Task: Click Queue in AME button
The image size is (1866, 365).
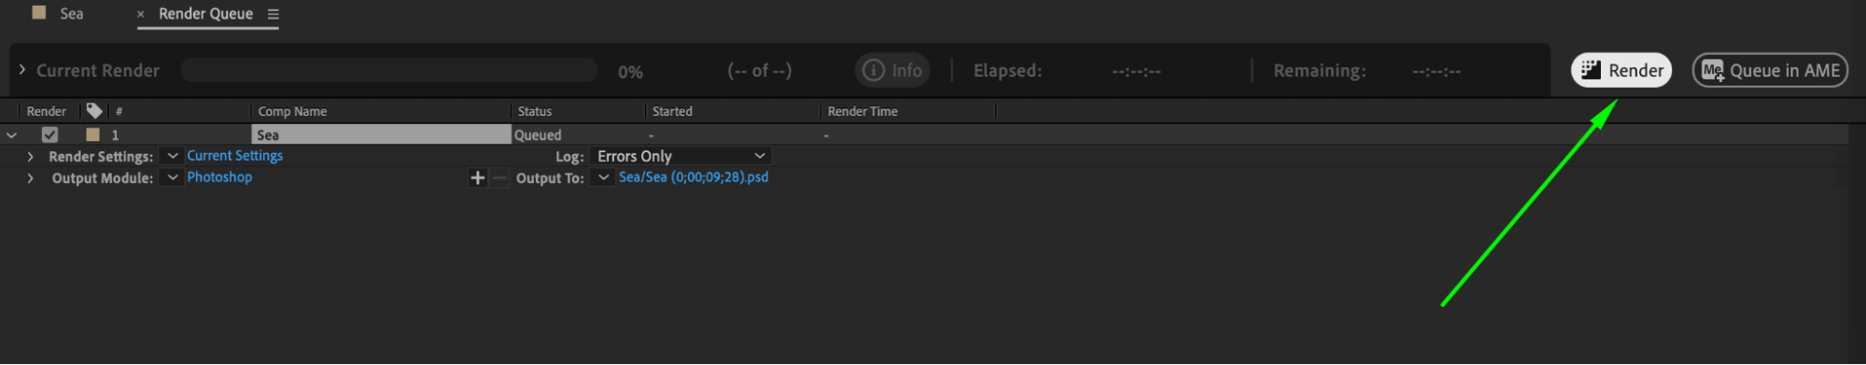Action: (x=1770, y=70)
